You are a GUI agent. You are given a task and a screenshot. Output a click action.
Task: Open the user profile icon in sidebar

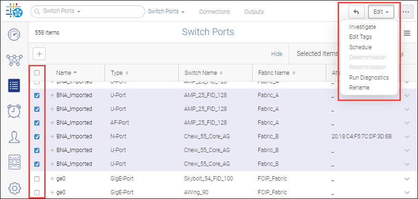(14, 137)
